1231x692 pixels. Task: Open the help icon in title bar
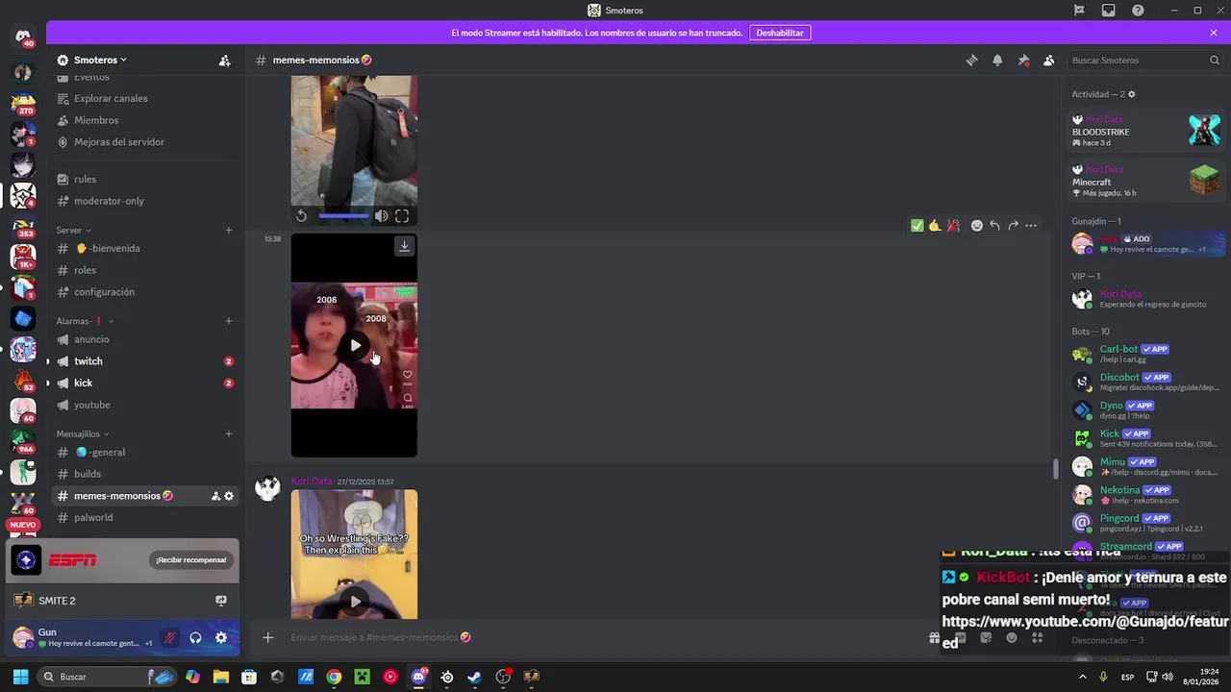1139,11
